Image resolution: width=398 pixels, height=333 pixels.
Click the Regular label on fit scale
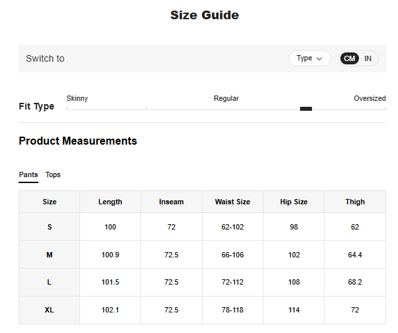(x=226, y=98)
